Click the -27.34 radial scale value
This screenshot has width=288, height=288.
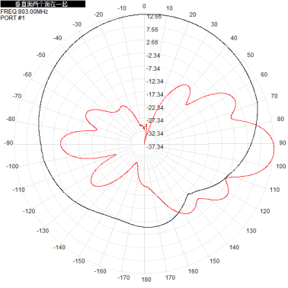155,120
